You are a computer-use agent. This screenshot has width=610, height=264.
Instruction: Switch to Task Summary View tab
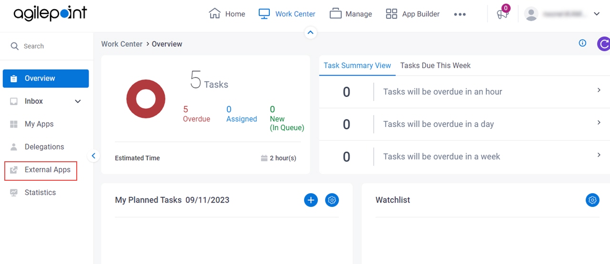click(x=357, y=66)
